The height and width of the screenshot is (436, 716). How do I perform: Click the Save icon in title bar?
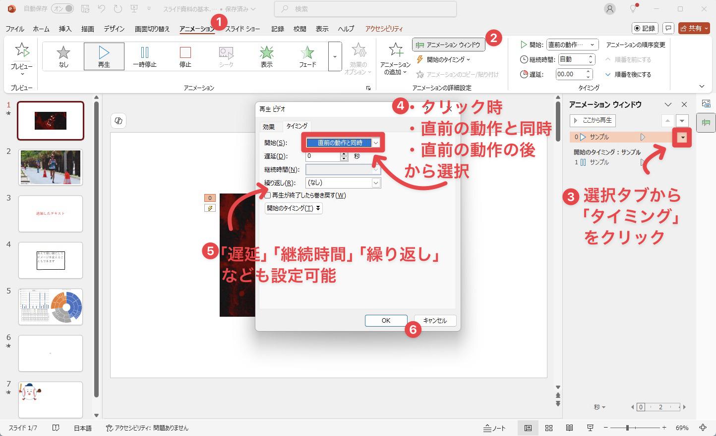click(x=85, y=9)
